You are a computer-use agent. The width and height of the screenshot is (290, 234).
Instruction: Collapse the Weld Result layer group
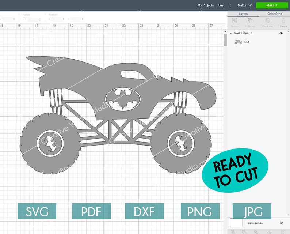[x=231, y=33]
